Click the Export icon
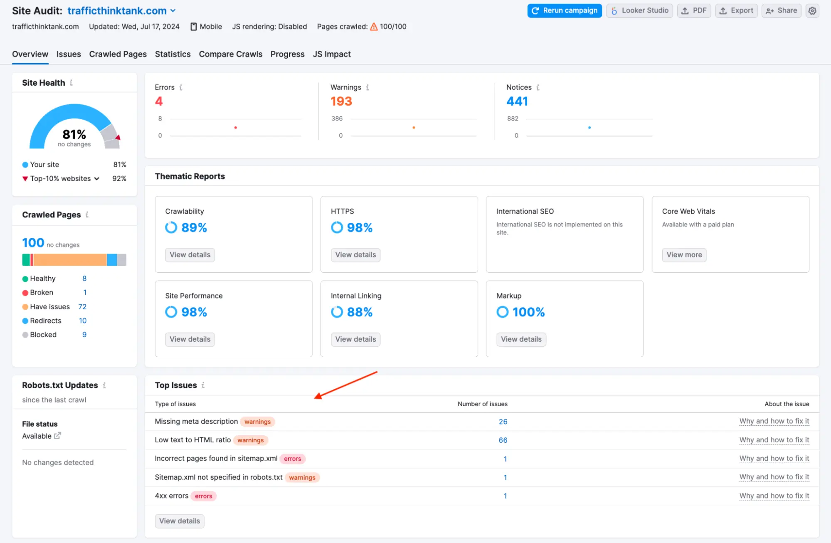This screenshot has width=831, height=543. point(723,10)
